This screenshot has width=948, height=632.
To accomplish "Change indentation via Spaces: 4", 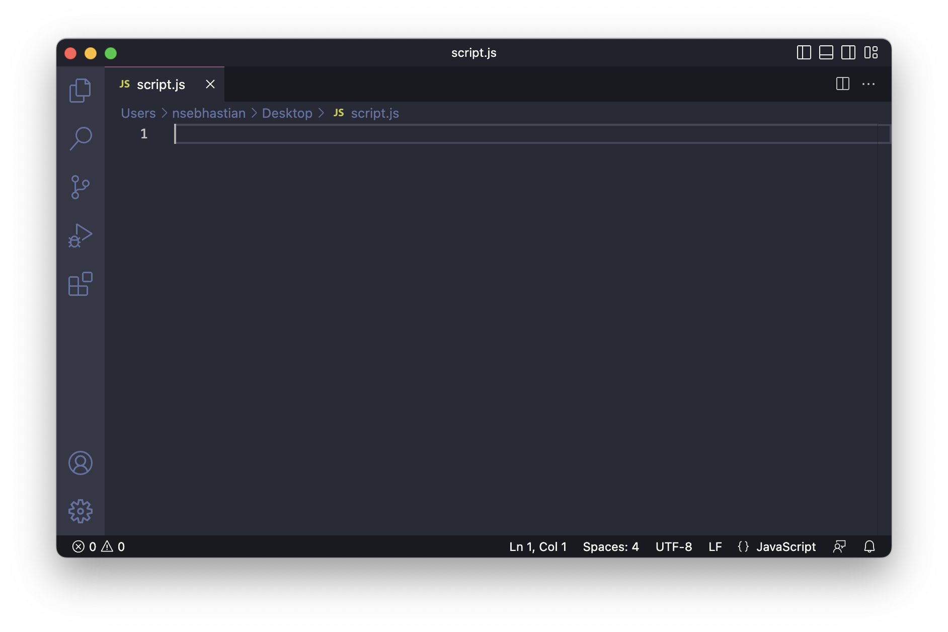I will (611, 546).
